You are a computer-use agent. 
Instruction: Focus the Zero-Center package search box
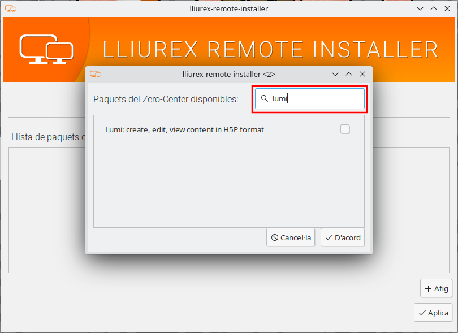310,99
